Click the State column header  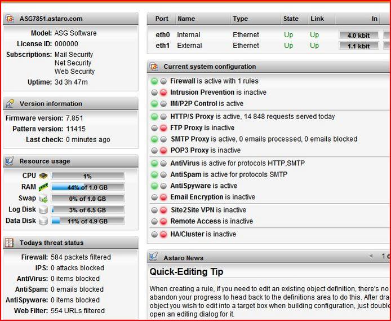coord(291,19)
